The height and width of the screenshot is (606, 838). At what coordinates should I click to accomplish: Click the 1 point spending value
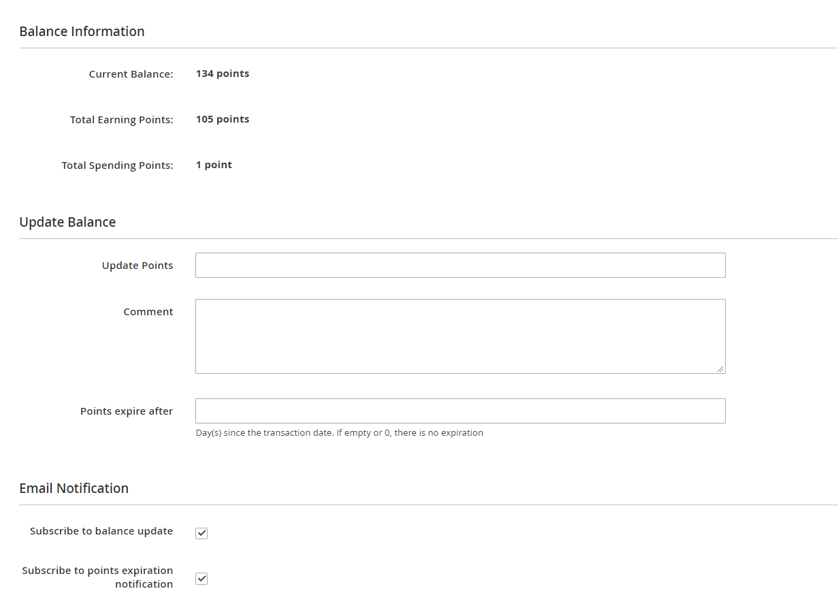[214, 165]
